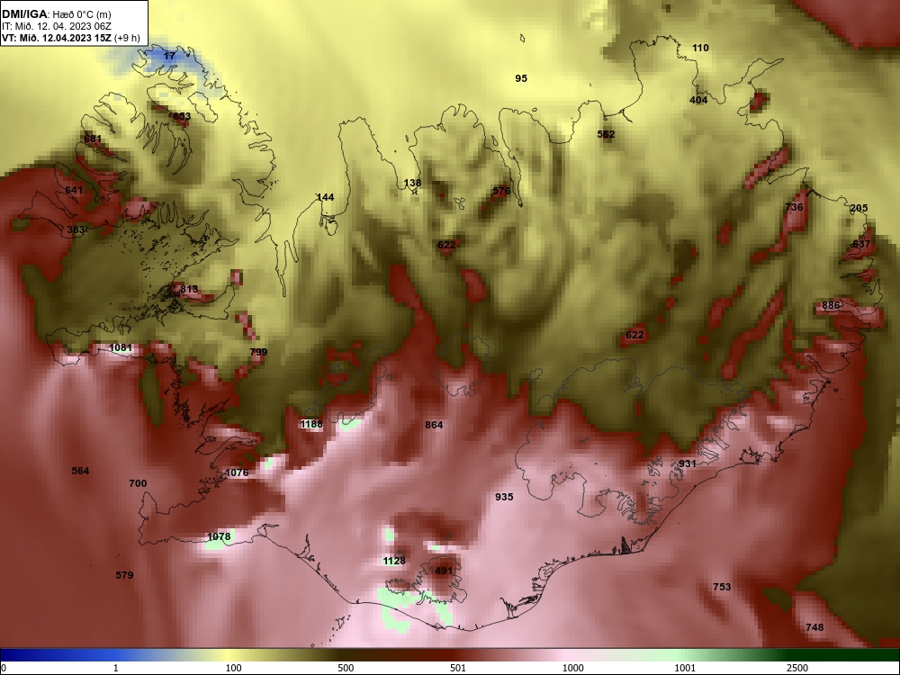Select the IT initialization time line '06Z'
Image resolution: width=900 pixels, height=675 pixels.
56,26
